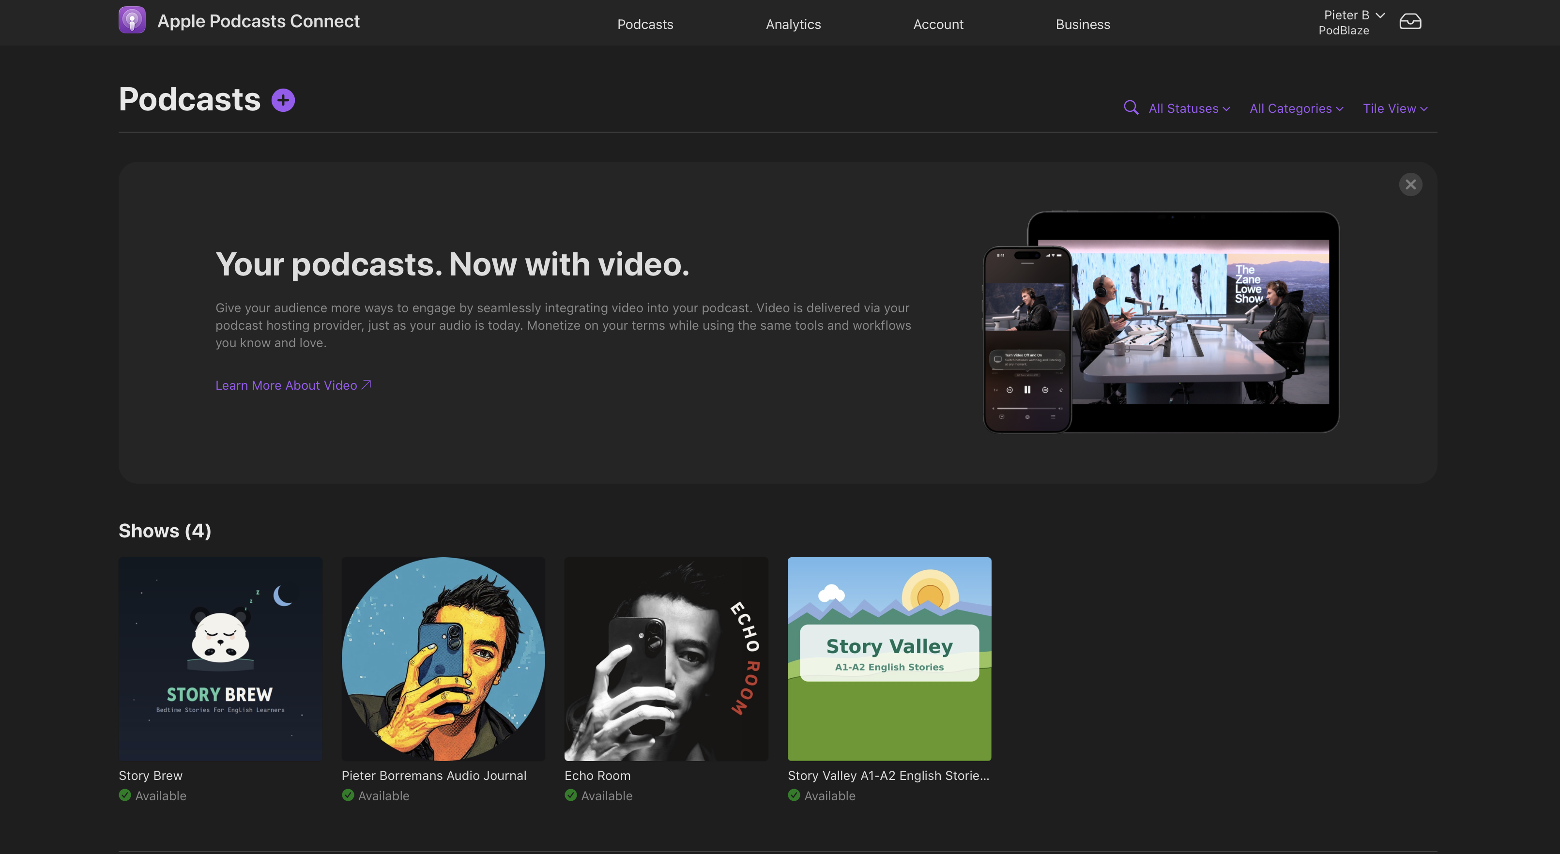Click the video promo device image

click(x=1161, y=321)
